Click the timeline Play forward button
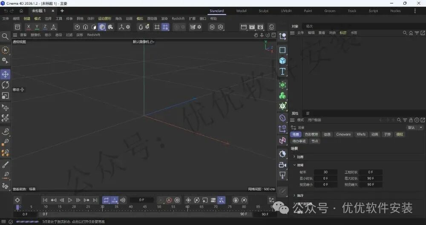The height and width of the screenshot is (225, 426). (x=70, y=200)
